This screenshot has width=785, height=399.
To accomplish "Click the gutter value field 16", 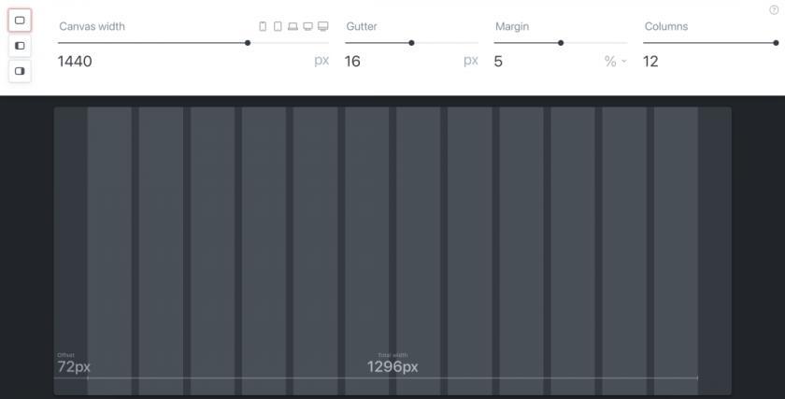I will pyautogui.click(x=352, y=62).
